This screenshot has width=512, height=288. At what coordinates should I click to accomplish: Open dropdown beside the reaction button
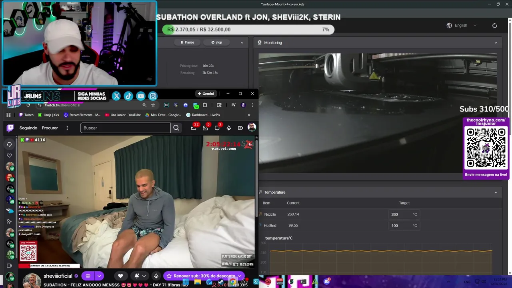click(99, 276)
